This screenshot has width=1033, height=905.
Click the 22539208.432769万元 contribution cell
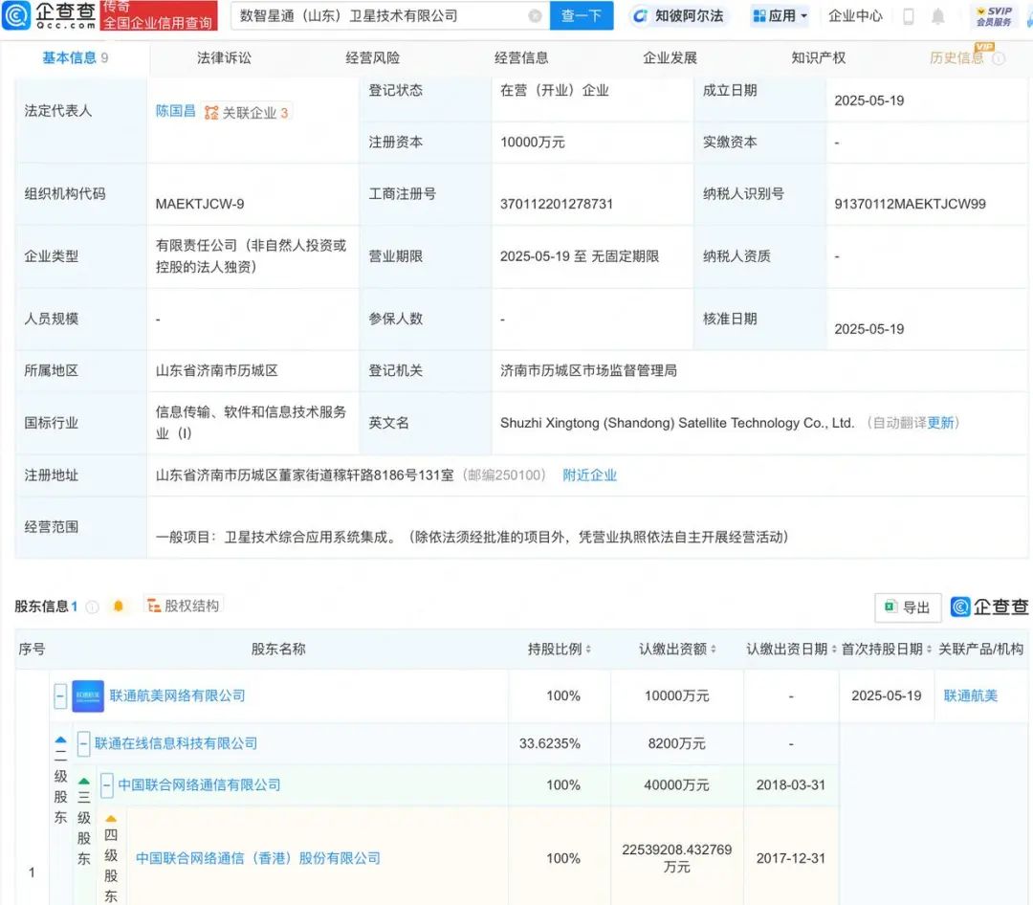tap(676, 857)
